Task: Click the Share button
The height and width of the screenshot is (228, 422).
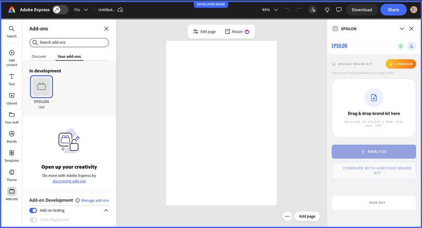Action: click(393, 10)
